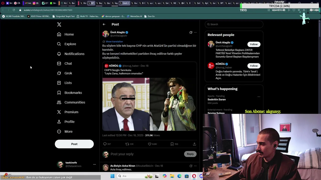This screenshot has height=180, width=321.
Task: Open File Explorer on the taskbar
Action: [x=172, y=176]
